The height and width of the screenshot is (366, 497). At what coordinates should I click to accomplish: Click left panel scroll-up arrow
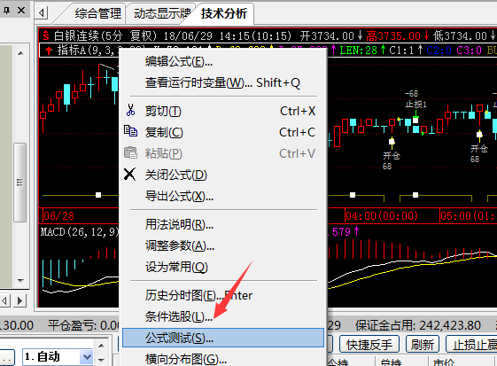(x=20, y=53)
